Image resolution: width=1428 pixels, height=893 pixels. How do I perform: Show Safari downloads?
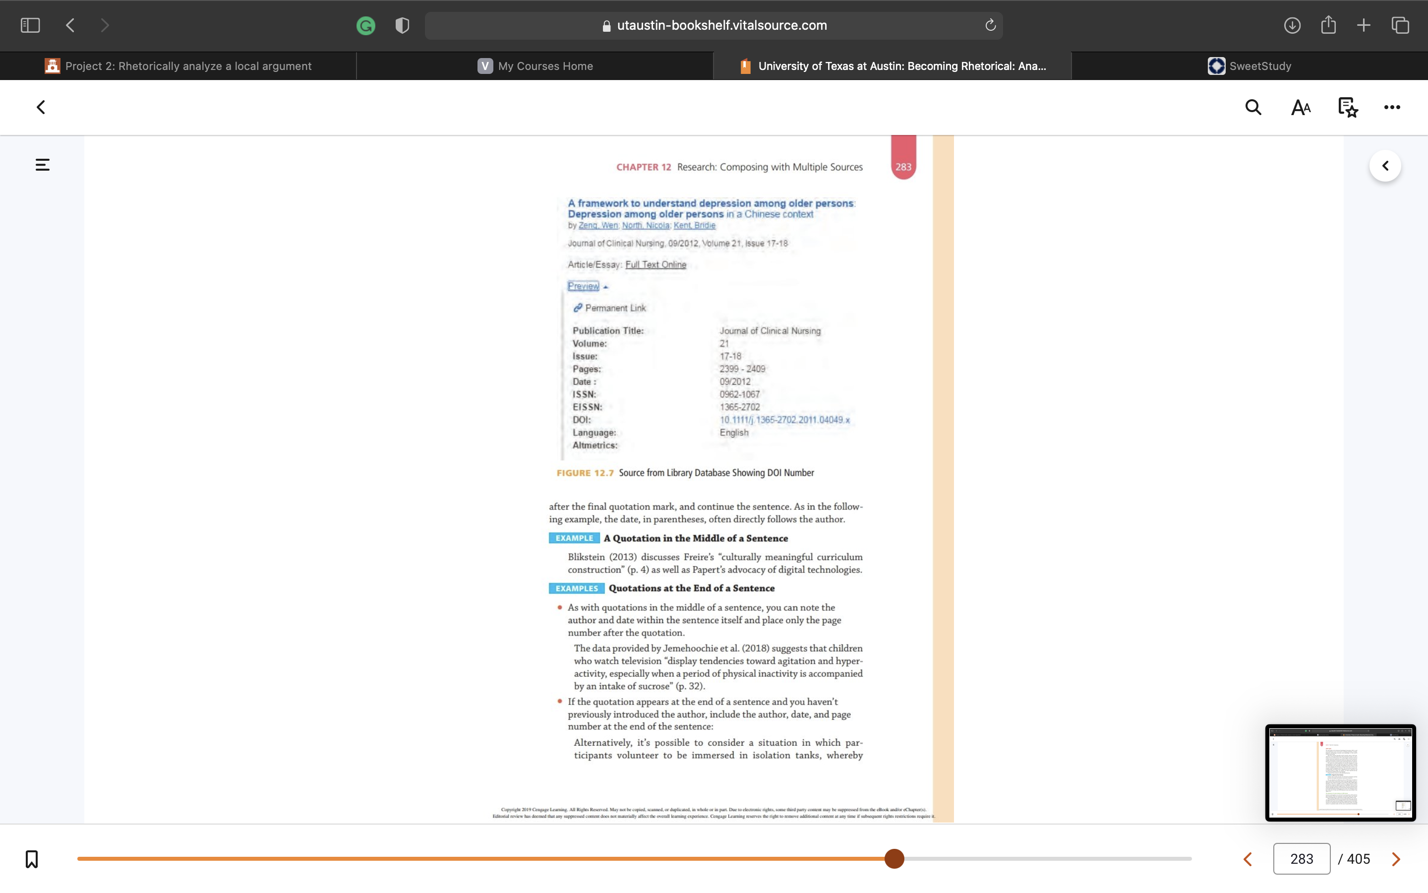pos(1292,25)
